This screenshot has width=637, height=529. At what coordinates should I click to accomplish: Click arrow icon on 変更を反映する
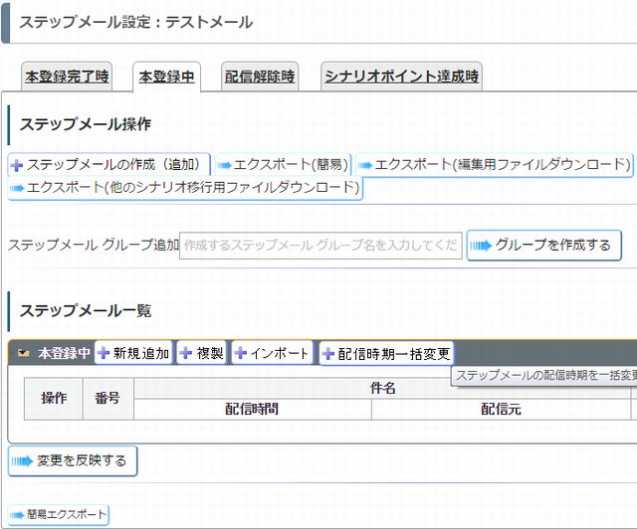[x=22, y=461]
